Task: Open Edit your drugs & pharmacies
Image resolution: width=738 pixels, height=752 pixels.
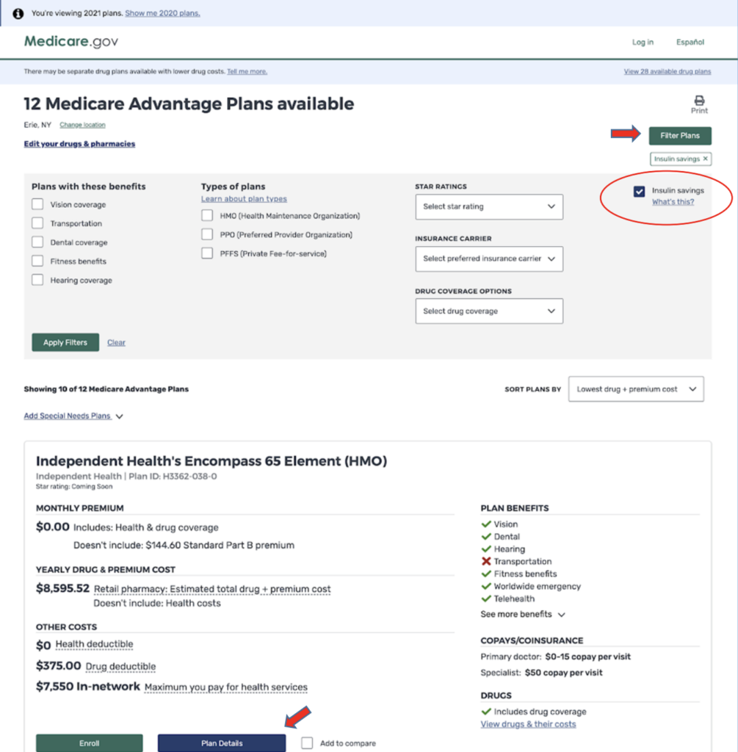Action: pyautogui.click(x=79, y=144)
